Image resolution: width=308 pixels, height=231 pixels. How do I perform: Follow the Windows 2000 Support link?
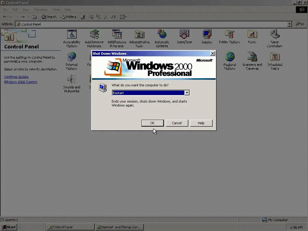21,82
